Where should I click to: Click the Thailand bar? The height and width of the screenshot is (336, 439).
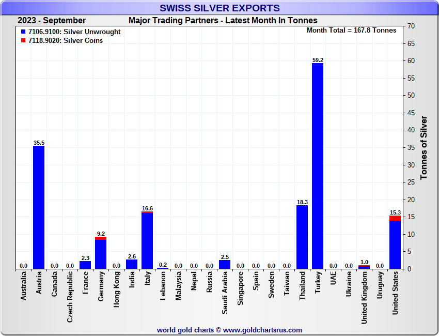coord(302,237)
